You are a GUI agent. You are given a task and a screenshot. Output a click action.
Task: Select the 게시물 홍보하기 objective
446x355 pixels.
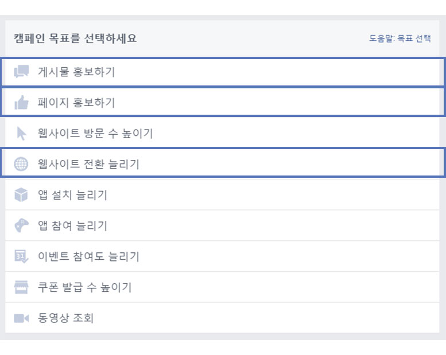(76, 72)
